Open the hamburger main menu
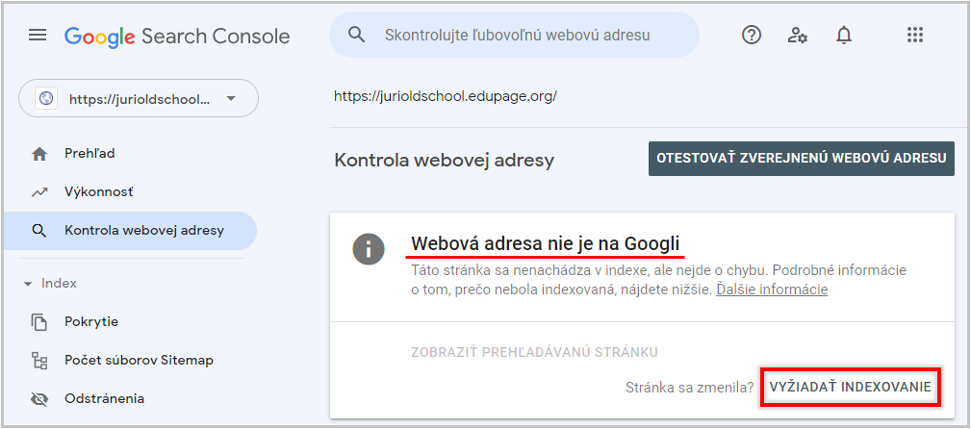This screenshot has width=971, height=429. 38,36
